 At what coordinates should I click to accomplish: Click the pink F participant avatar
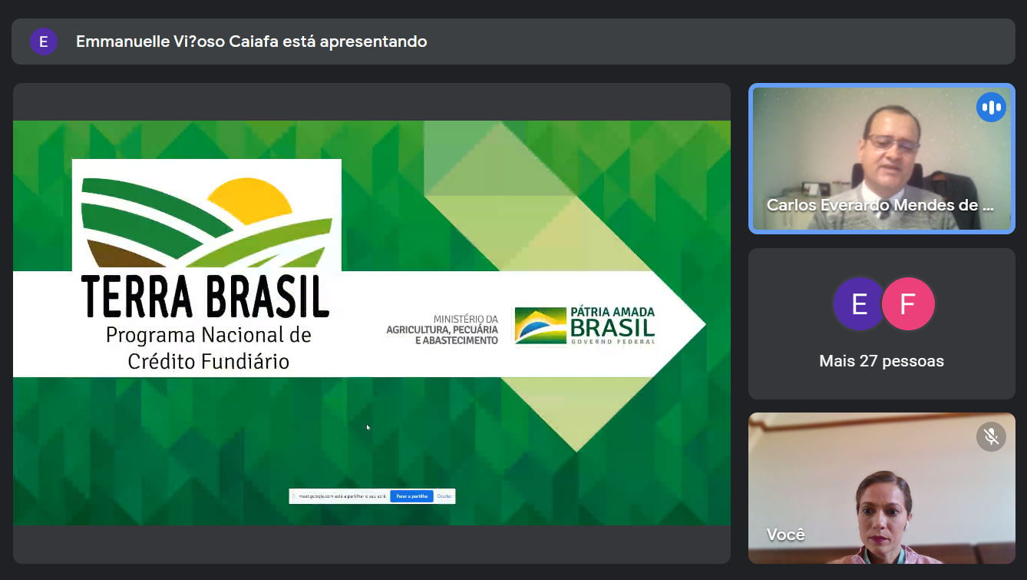[x=908, y=304]
